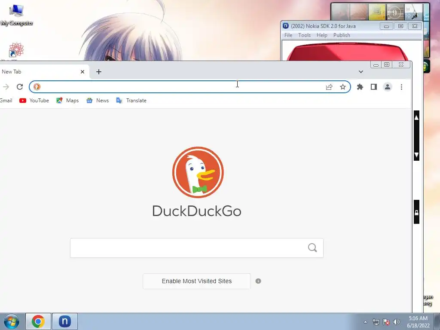Open Publish menu in Nokia SDK window

(342, 35)
